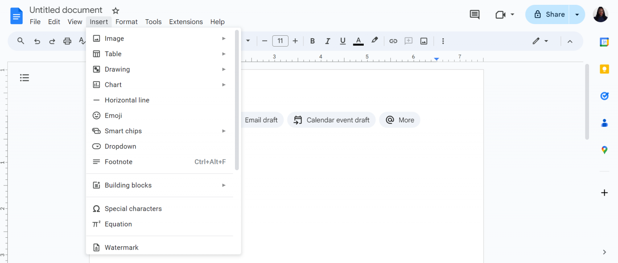Open Google Keep in the side panel
Viewport: 618px width, 263px height.
[604, 69]
